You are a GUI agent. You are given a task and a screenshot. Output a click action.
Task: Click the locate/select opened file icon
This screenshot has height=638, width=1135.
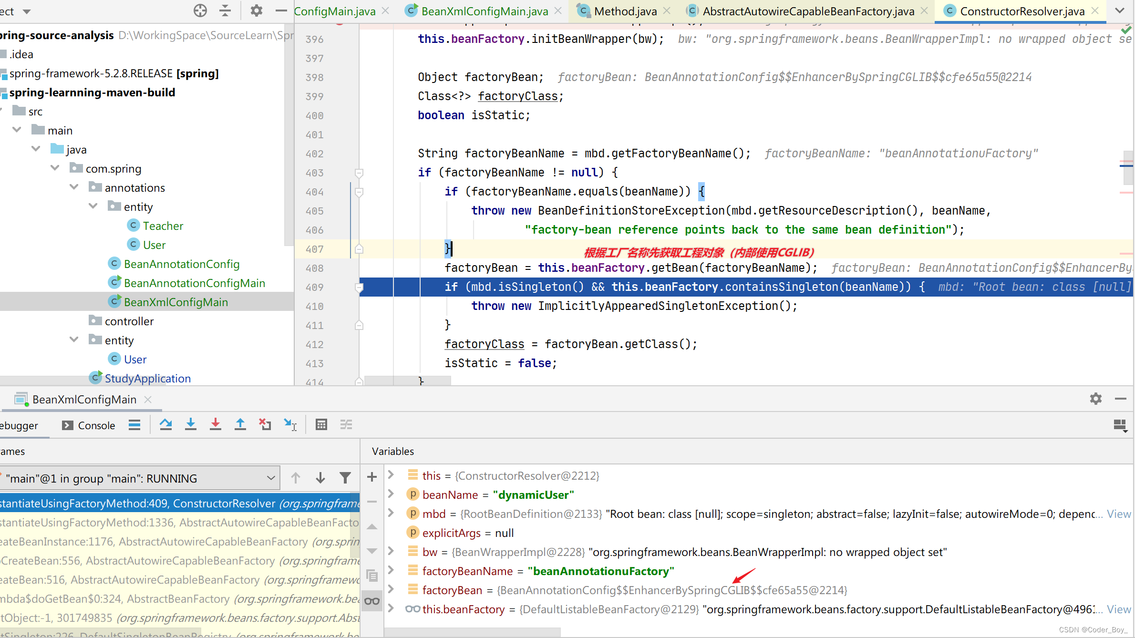[x=200, y=10]
